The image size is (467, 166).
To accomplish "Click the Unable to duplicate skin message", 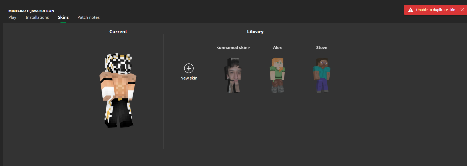I will (x=436, y=10).
